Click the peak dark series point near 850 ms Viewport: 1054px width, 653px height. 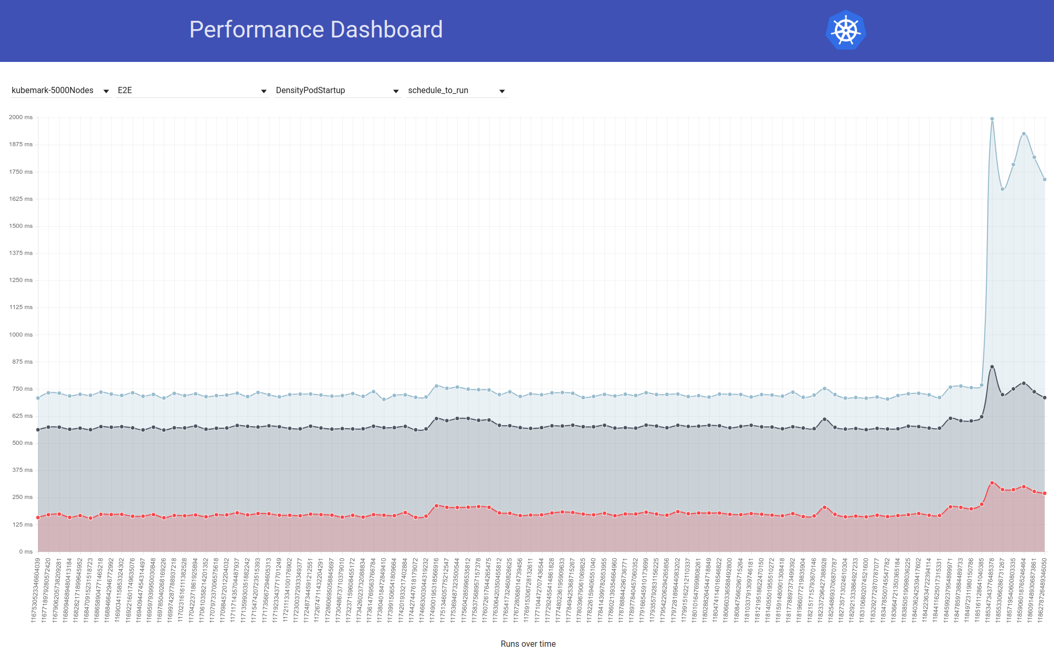tap(991, 366)
